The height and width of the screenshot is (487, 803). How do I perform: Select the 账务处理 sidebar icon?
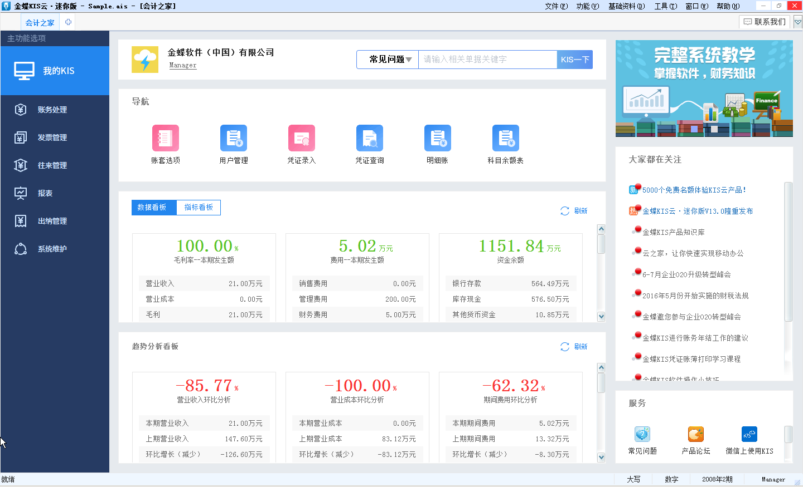tap(21, 110)
